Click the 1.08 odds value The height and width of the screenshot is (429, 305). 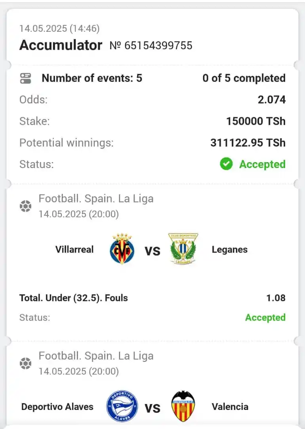pyautogui.click(x=276, y=298)
